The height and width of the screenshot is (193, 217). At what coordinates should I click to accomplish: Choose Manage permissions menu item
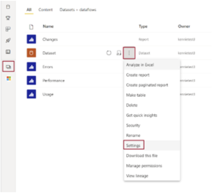pos(144,166)
